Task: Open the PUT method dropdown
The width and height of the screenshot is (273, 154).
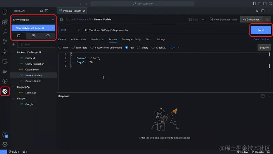Action: click(70, 30)
